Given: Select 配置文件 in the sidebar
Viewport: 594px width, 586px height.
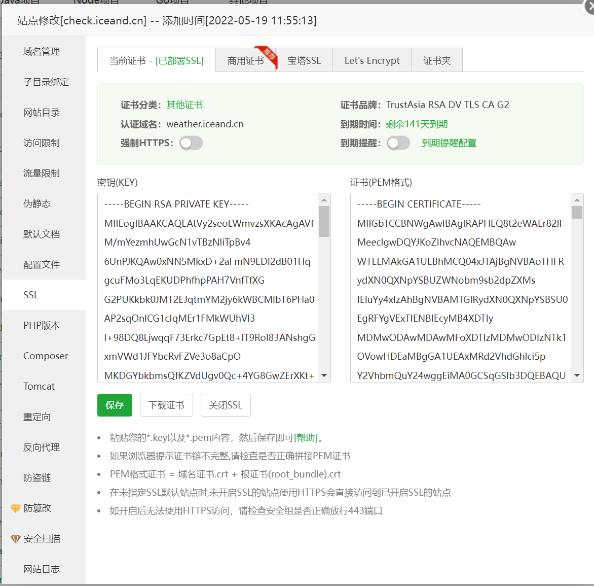Looking at the screenshot, I should 42,264.
